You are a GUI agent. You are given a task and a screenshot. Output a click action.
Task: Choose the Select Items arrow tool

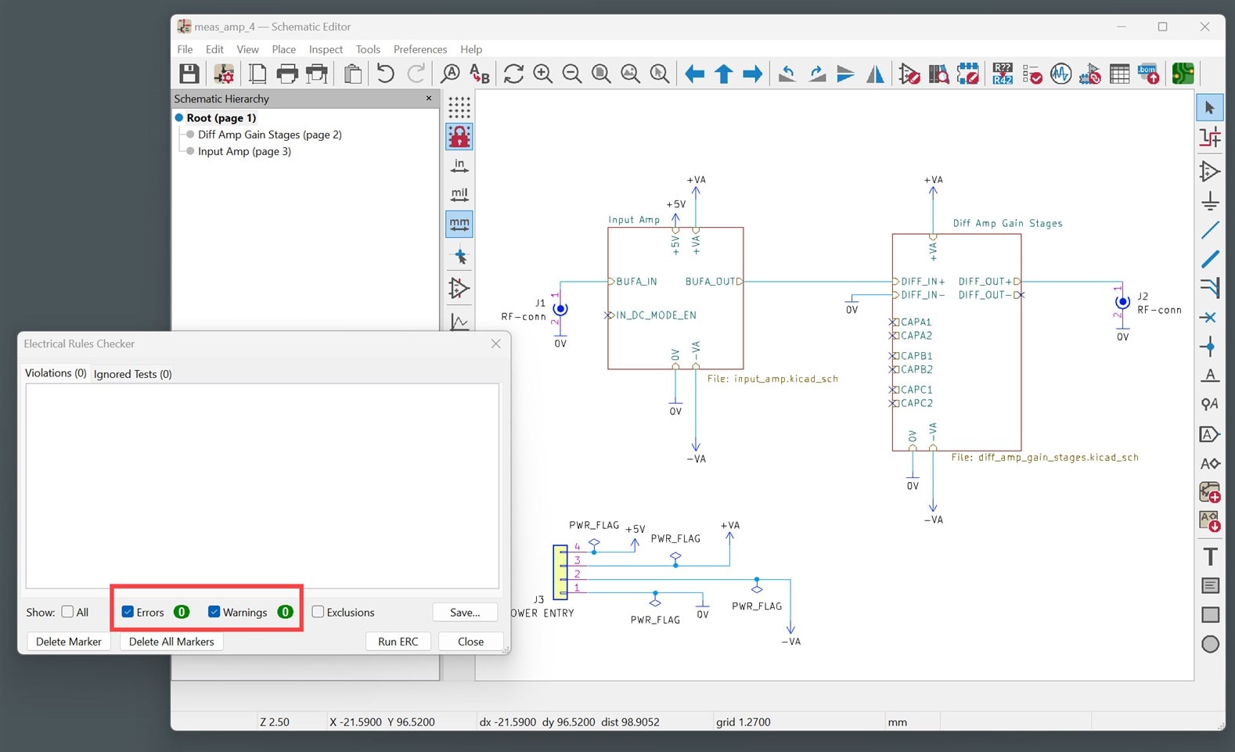point(1210,107)
